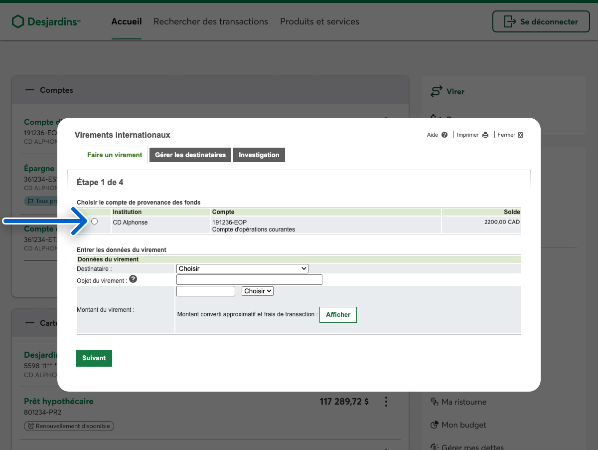Close the dialog with the Fermer X icon

(x=520, y=135)
